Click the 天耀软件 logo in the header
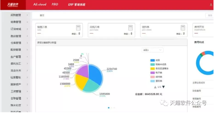 [13, 5]
